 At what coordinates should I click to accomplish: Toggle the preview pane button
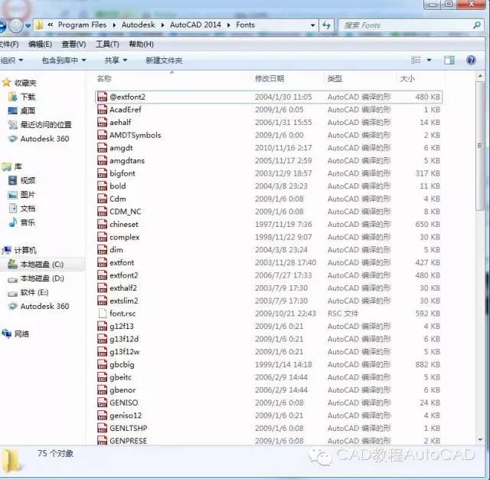(449, 60)
